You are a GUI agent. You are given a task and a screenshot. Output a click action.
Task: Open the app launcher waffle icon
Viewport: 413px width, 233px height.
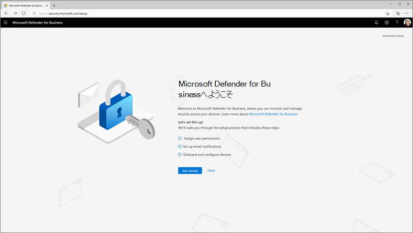(5, 23)
